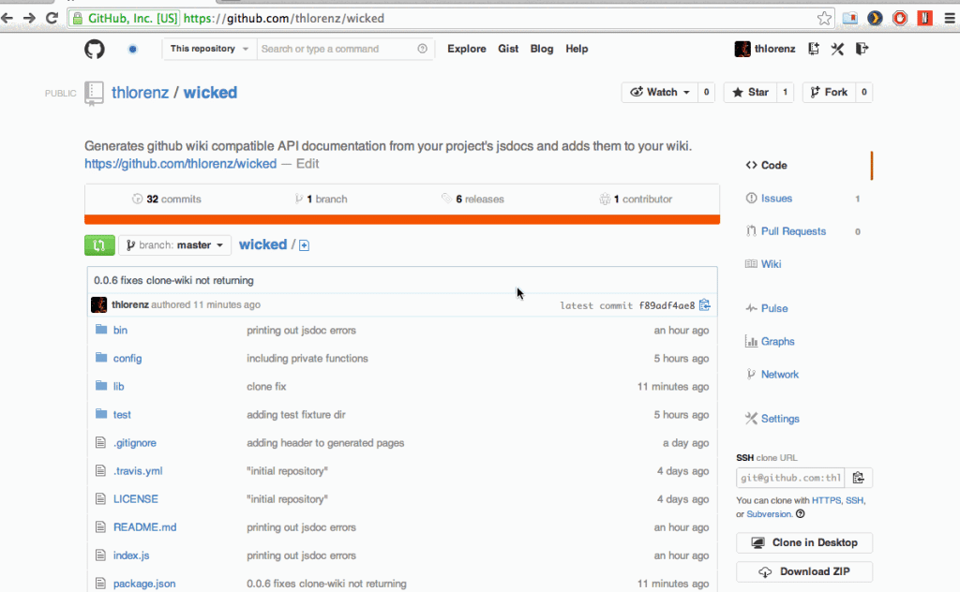Open the Help menu item
This screenshot has width=960, height=592.
click(577, 49)
